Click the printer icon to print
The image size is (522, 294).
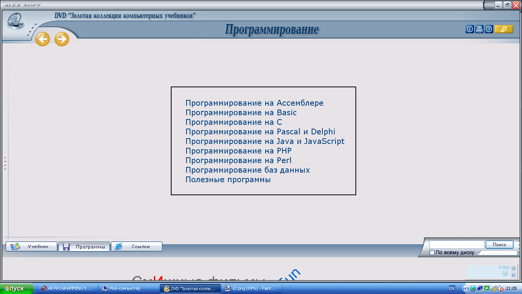pyautogui.click(x=479, y=29)
